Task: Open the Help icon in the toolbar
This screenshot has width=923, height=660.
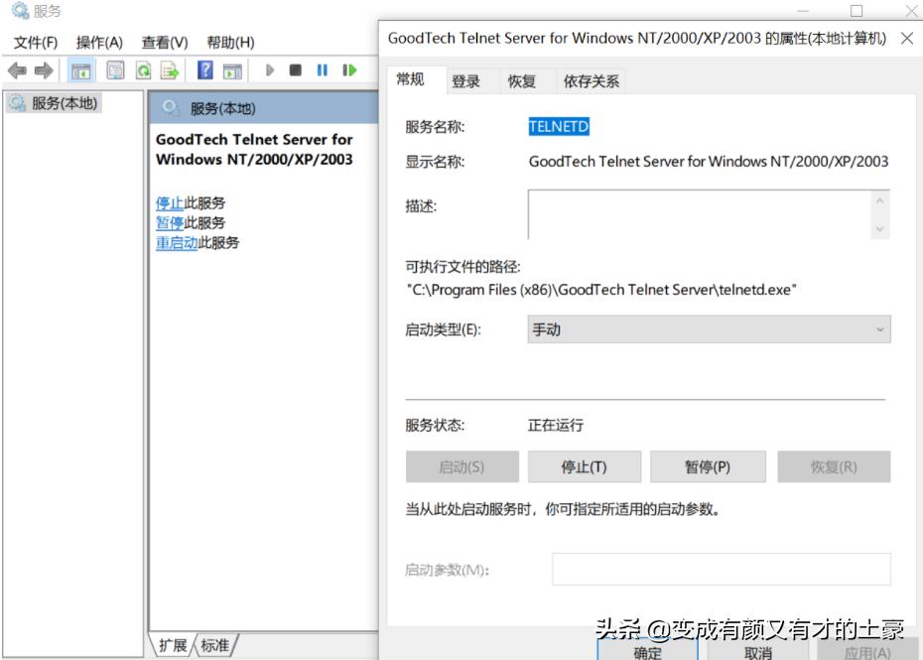Action: pos(205,69)
